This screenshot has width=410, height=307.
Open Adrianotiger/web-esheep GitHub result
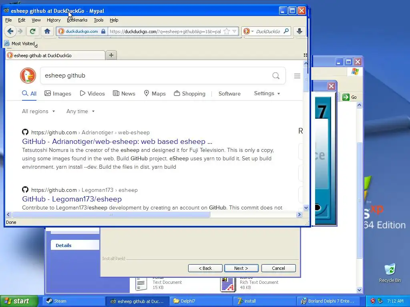[117, 142]
